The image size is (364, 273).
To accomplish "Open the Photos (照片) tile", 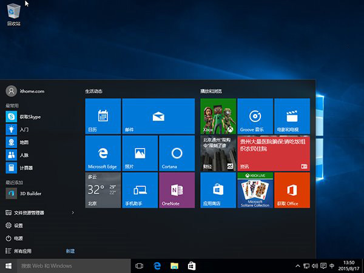I will 140,153.
